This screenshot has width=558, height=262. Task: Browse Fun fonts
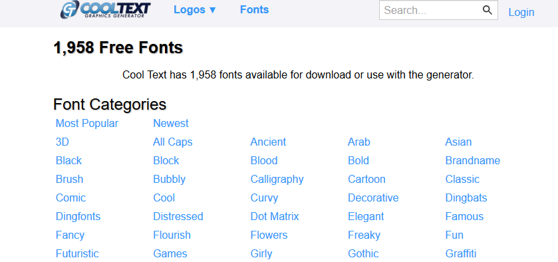point(454,235)
